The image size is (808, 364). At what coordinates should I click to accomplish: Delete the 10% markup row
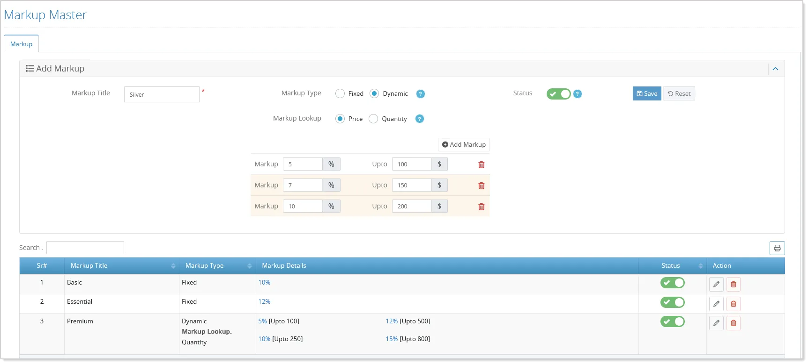coord(481,207)
